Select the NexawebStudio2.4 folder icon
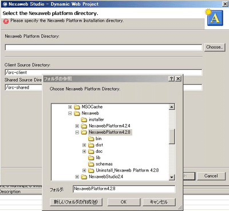 point(84,177)
